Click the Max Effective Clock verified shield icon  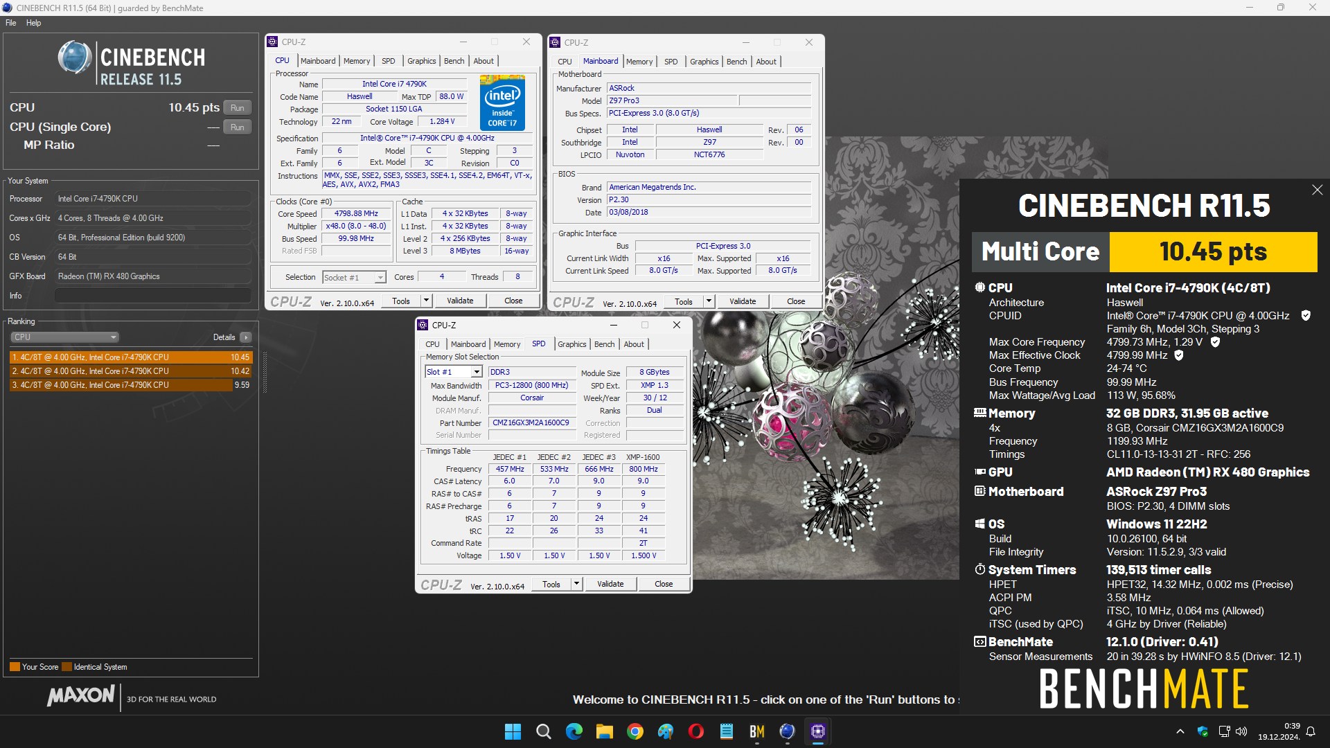point(1179,355)
